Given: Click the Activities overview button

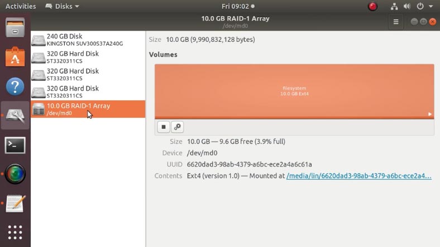Looking at the screenshot, I should tap(21, 7).
